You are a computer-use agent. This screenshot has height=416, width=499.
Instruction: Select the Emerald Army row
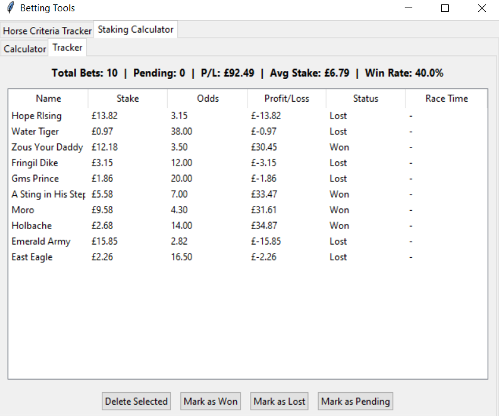248,241
